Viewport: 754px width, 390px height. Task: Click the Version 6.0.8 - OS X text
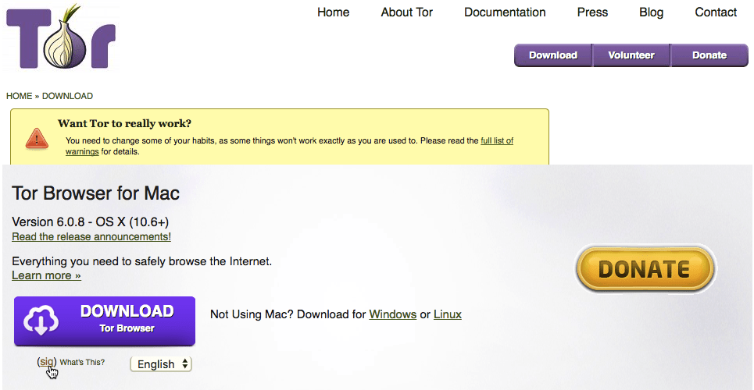(x=90, y=222)
